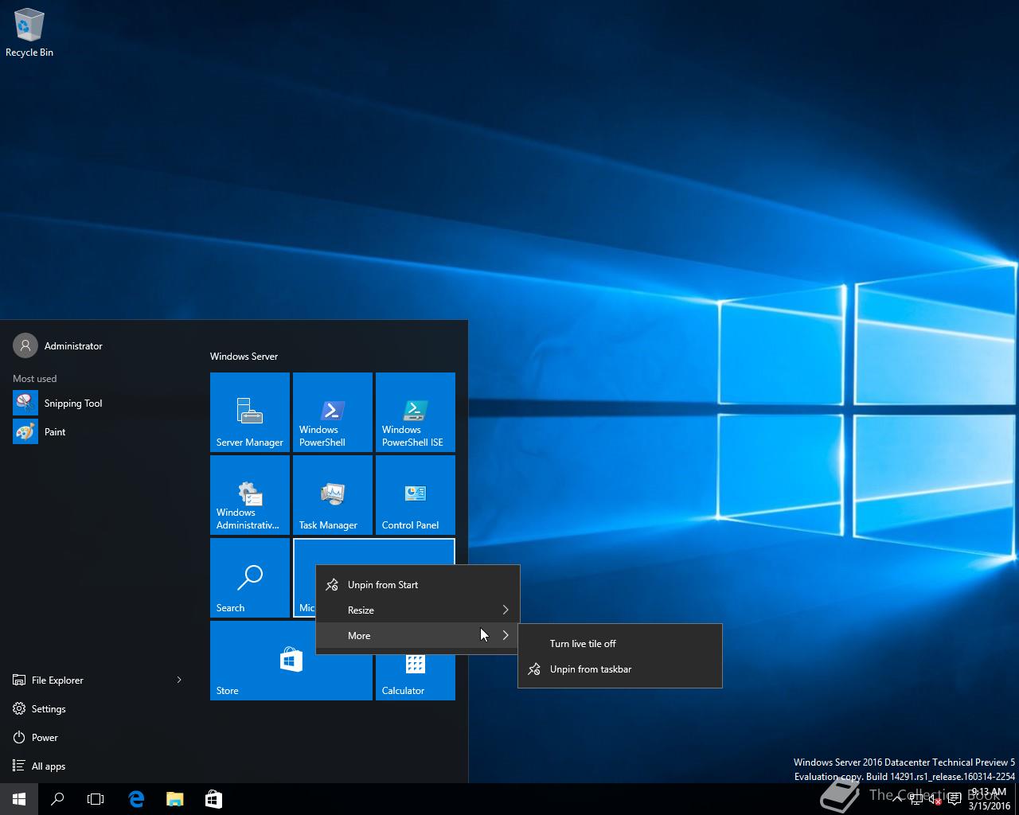Expand File Explorer jump list arrow
Image resolution: width=1019 pixels, height=815 pixels.
coord(179,680)
